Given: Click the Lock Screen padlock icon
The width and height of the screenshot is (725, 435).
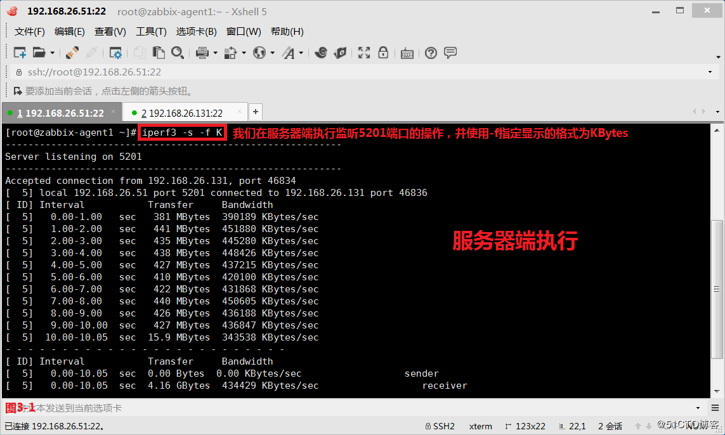Looking at the screenshot, I should pyautogui.click(x=383, y=53).
